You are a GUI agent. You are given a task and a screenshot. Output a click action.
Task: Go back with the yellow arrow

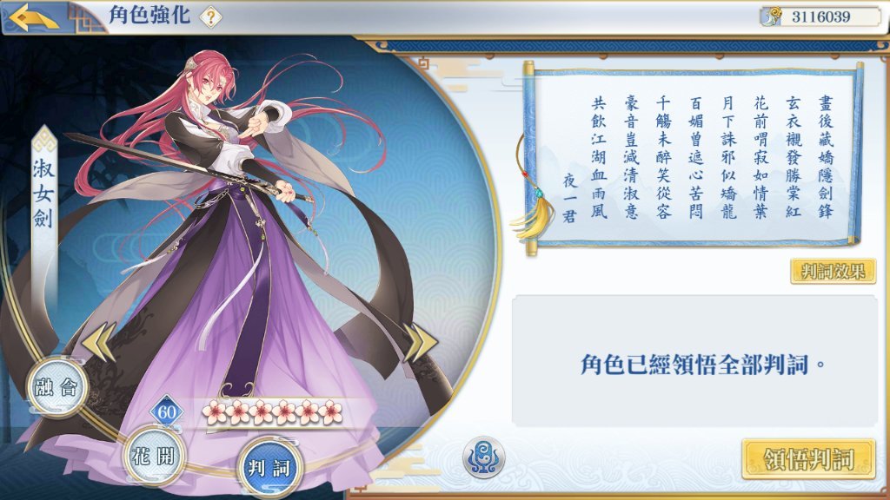pyautogui.click(x=34, y=17)
